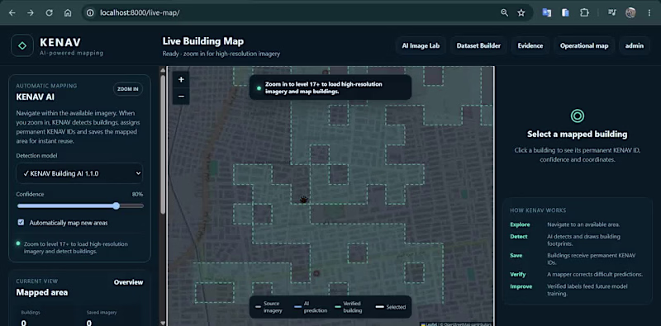Viewport: 661px width, 326px height.
Task: Click the target icon above Select a mapped building
Action: pos(577,116)
